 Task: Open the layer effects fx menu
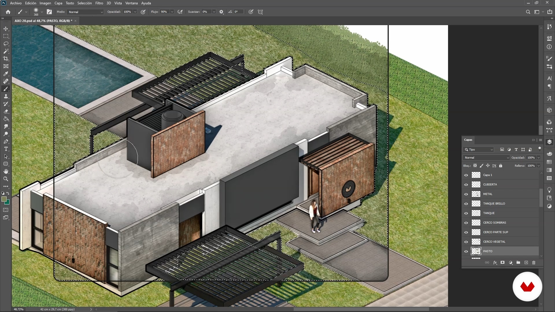pyautogui.click(x=495, y=263)
